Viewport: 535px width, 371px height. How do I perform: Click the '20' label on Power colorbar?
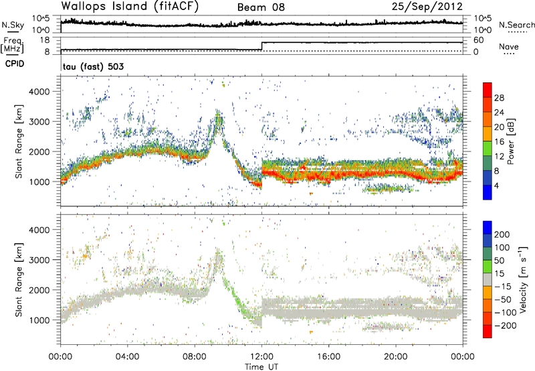point(499,127)
